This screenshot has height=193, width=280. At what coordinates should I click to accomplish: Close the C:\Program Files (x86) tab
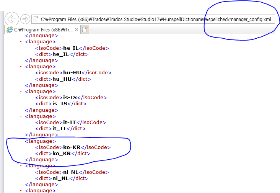click(77, 29)
